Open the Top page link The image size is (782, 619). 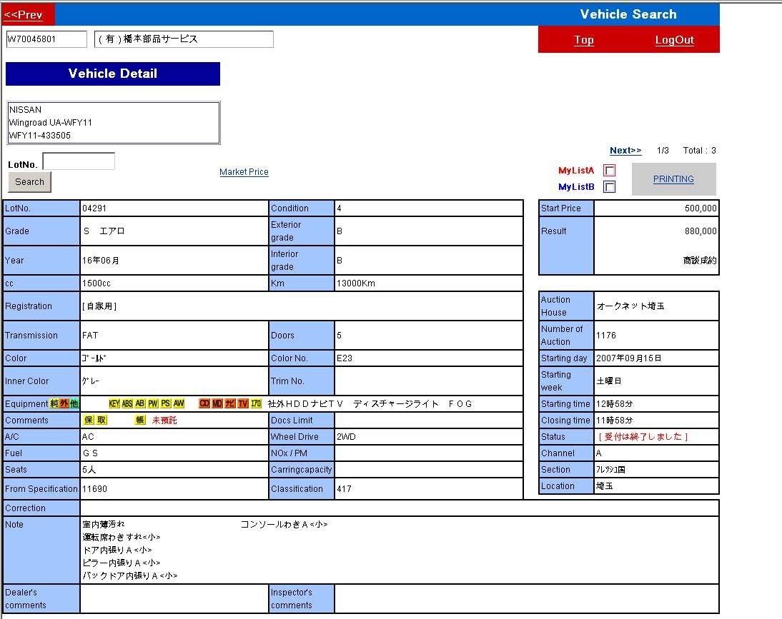583,40
